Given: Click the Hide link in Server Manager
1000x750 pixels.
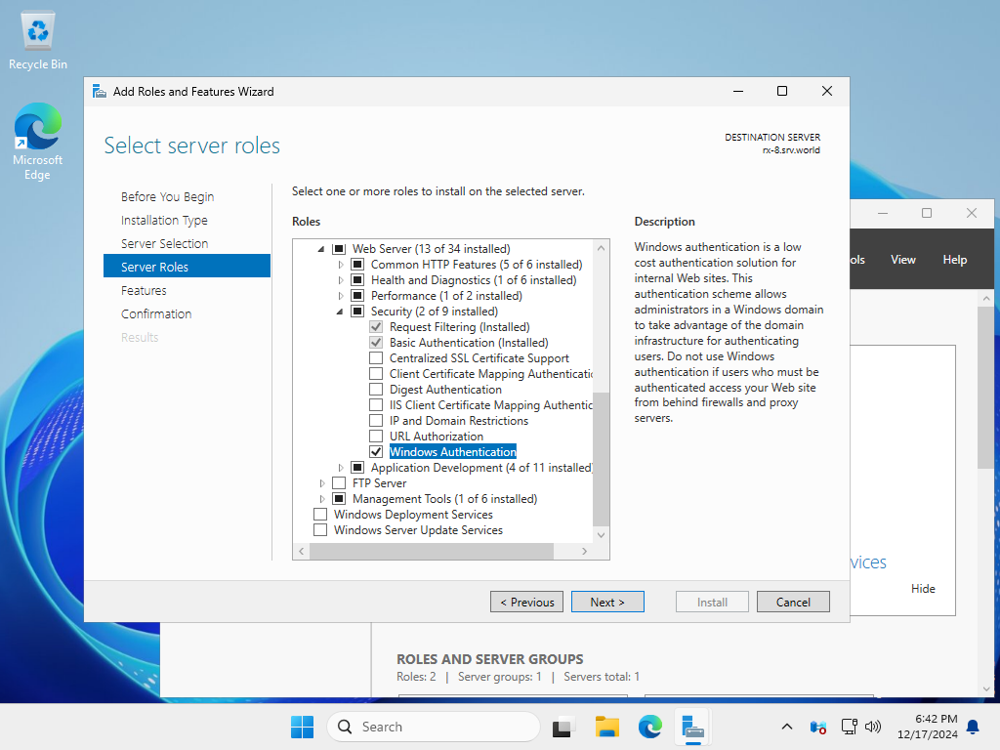Looking at the screenshot, I should tap(923, 588).
